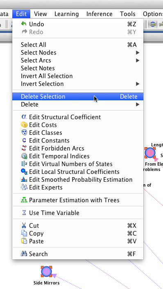Open the Tools menu
The height and width of the screenshot is (289, 163).
click(128, 14)
